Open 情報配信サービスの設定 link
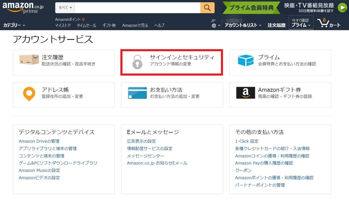 pyautogui.click(x=150, y=148)
